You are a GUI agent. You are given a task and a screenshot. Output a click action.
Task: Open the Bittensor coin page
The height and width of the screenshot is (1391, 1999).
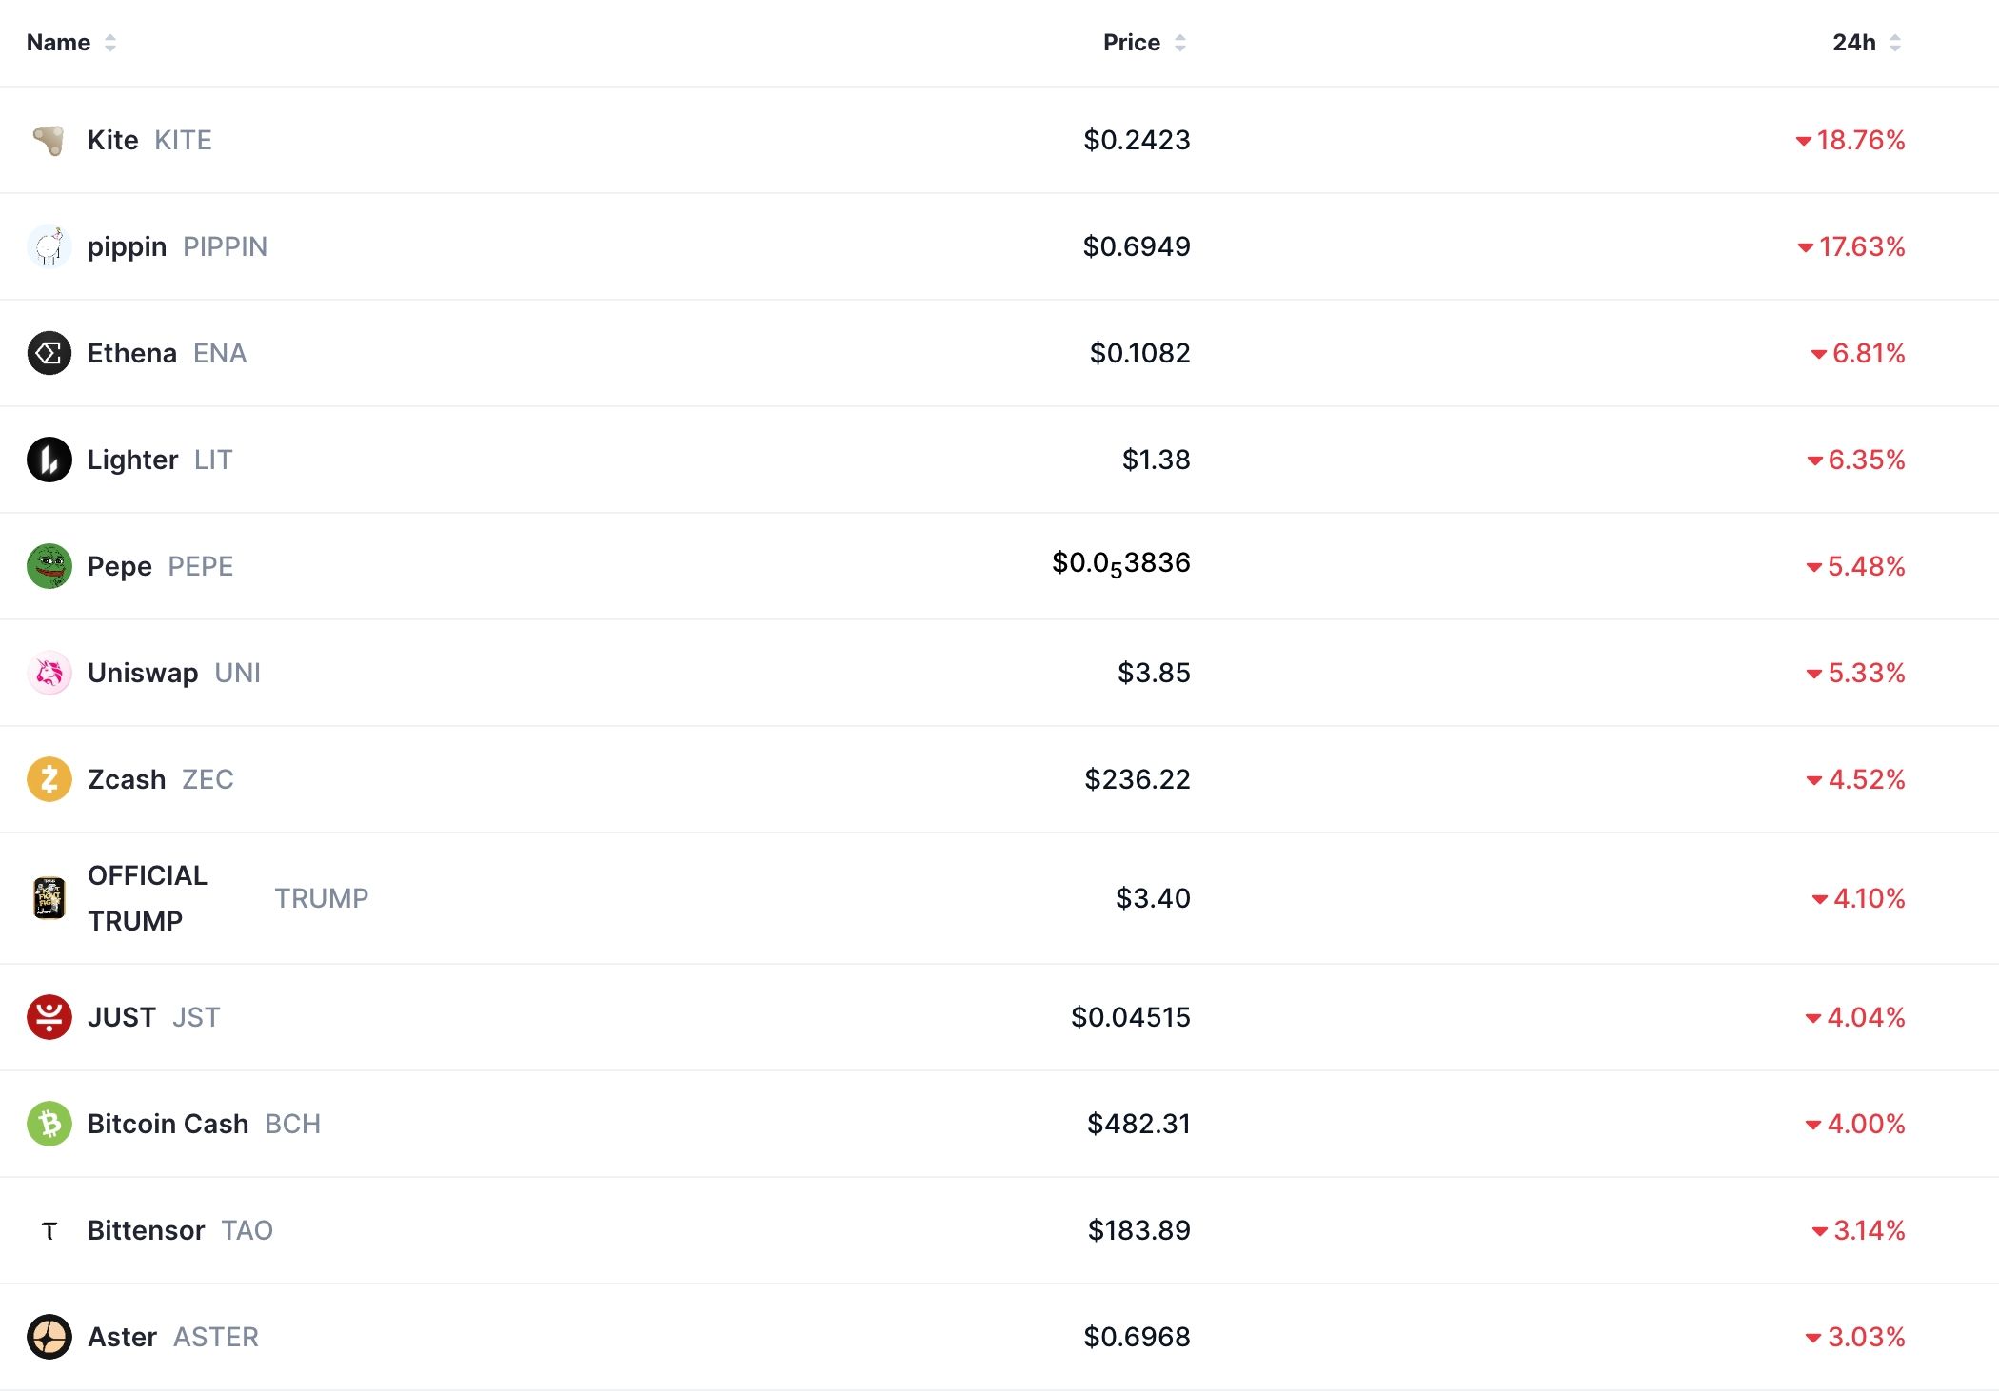(x=146, y=1230)
